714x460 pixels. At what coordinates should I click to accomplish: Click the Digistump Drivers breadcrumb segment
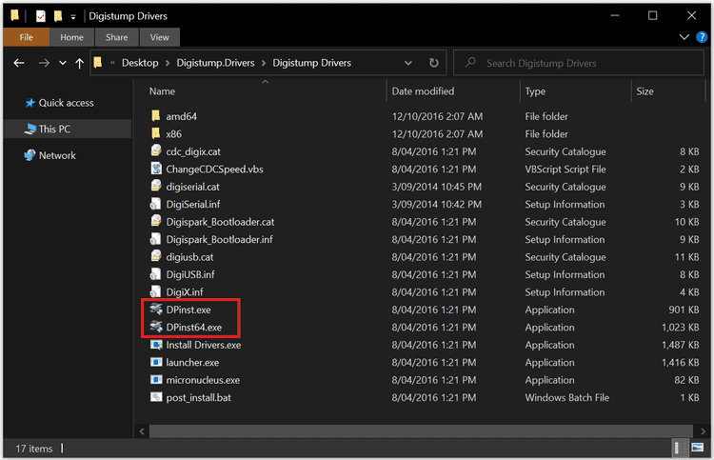click(x=312, y=63)
